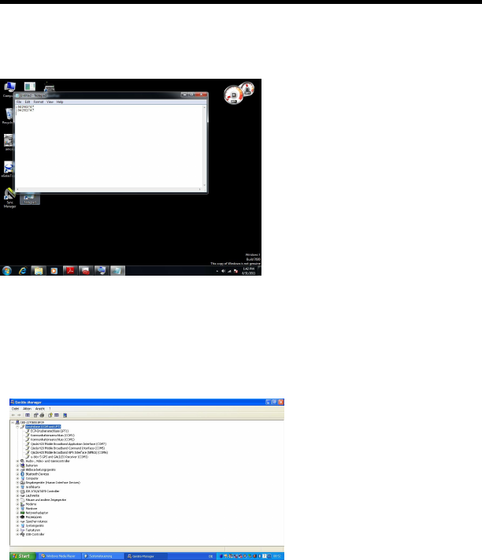Collapse the Anschlüsse (COM und LPT) node

(17, 427)
